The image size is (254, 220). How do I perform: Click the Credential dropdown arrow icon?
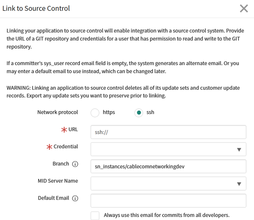pos(239,149)
